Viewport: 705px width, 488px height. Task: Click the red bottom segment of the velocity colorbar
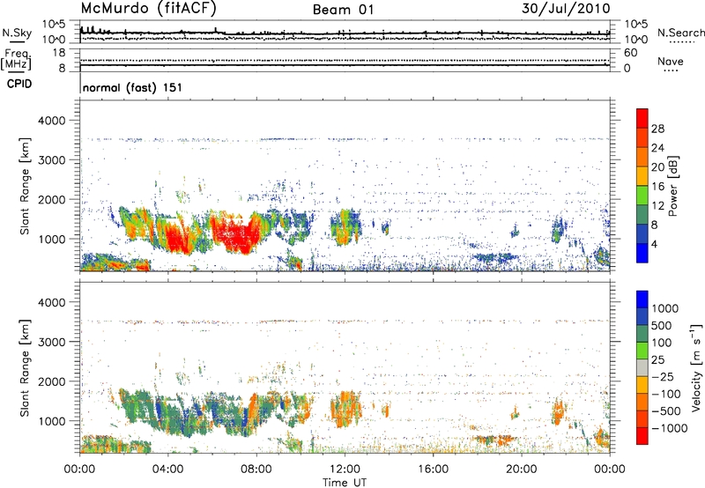(642, 436)
